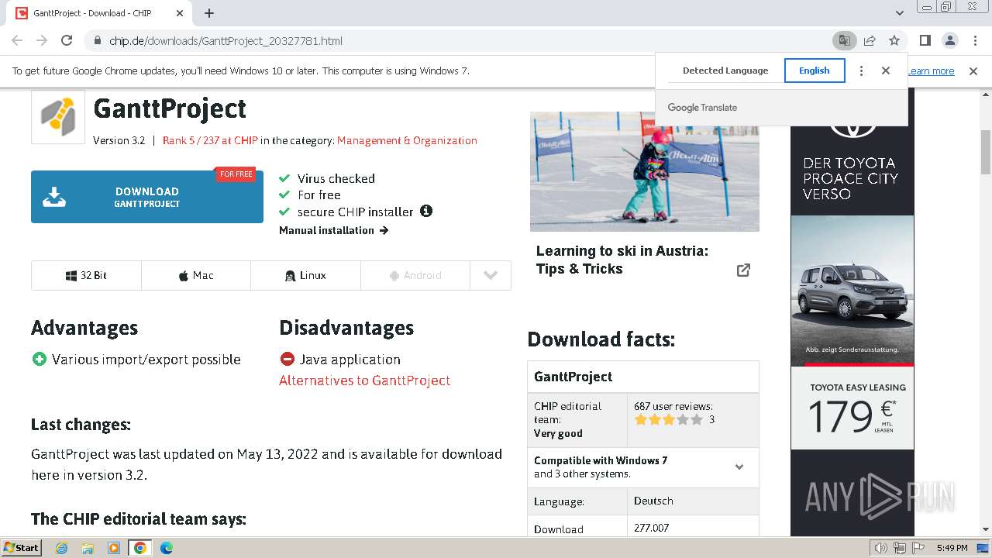Screen dimensions: 992x558
Task: Close the GanttProject browser tab
Action: click(180, 13)
